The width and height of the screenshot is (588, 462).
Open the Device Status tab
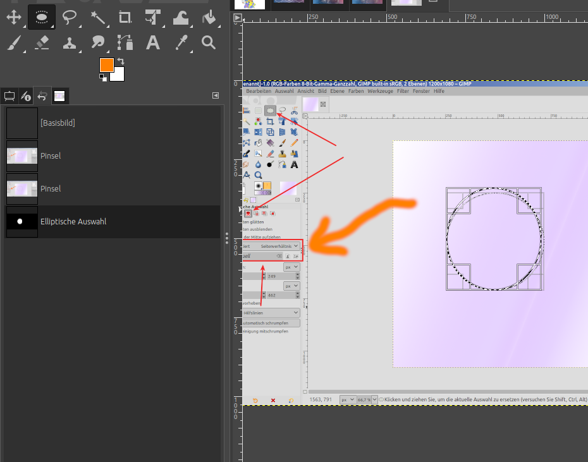pyautogui.click(x=26, y=96)
